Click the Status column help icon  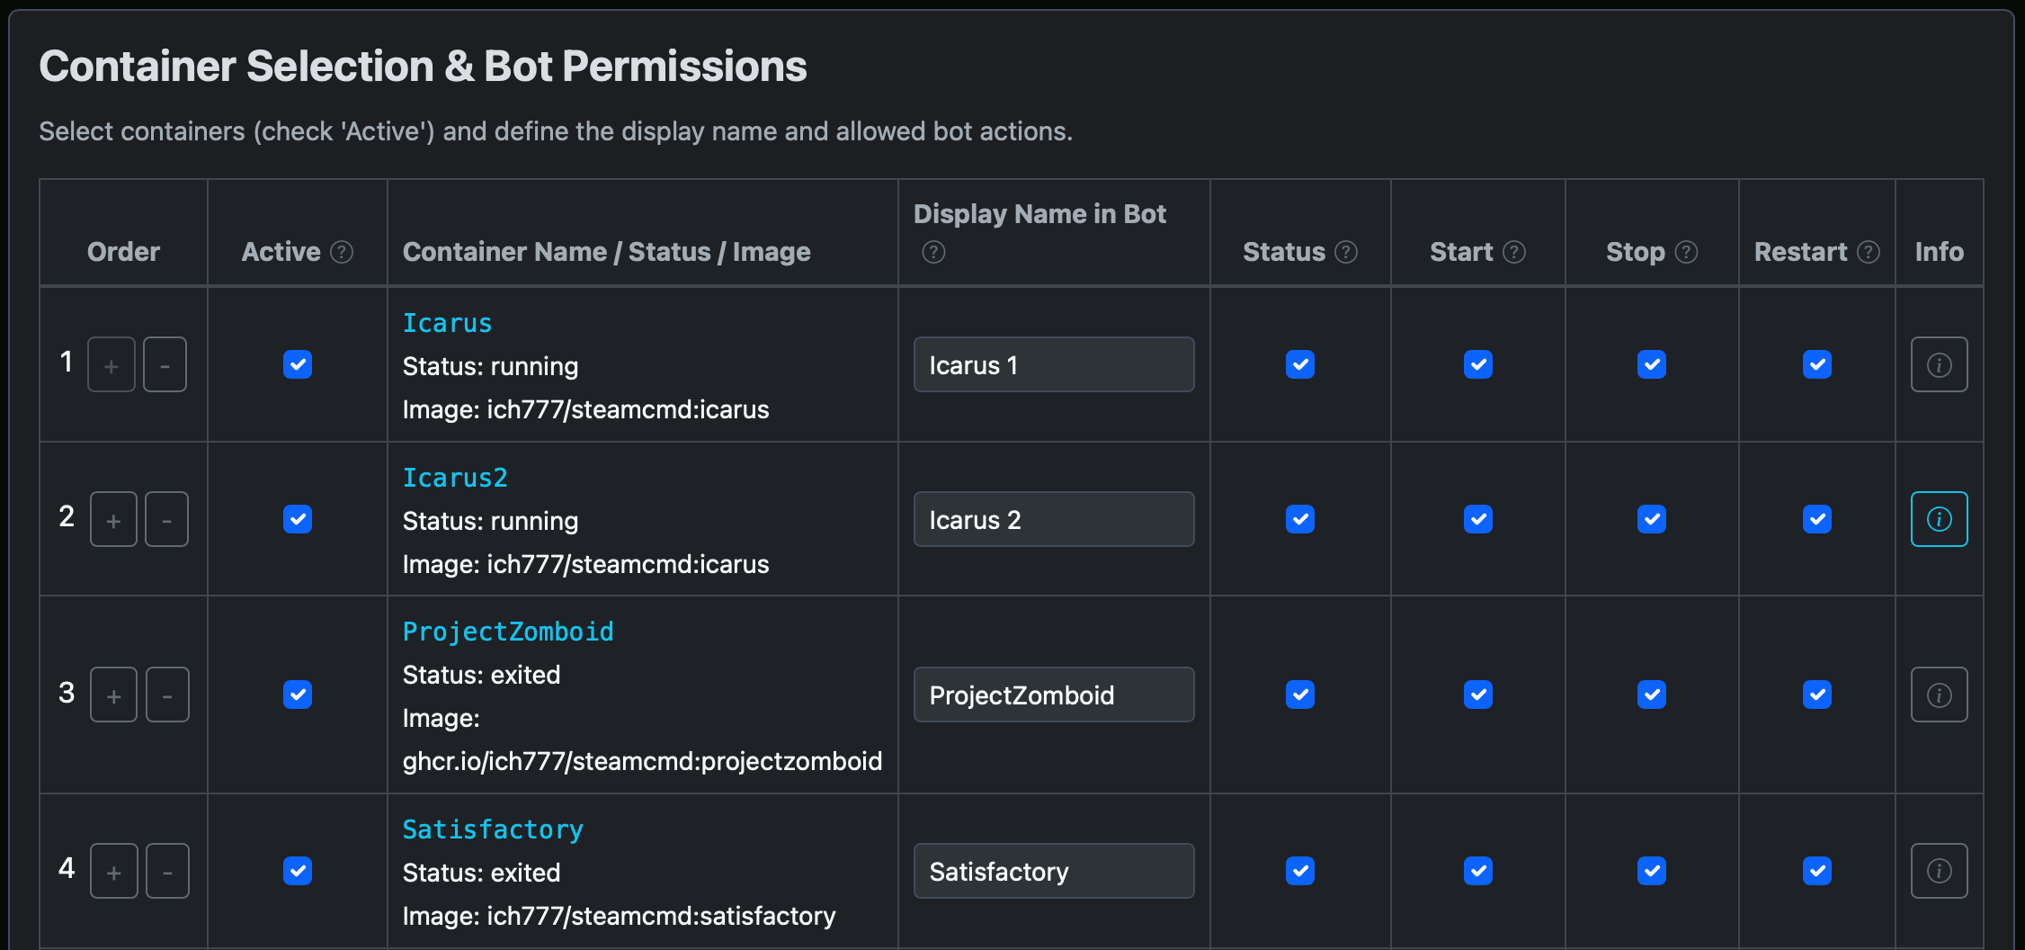(1348, 253)
